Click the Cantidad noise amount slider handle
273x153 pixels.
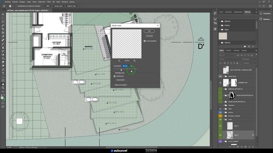(x=121, y=70)
